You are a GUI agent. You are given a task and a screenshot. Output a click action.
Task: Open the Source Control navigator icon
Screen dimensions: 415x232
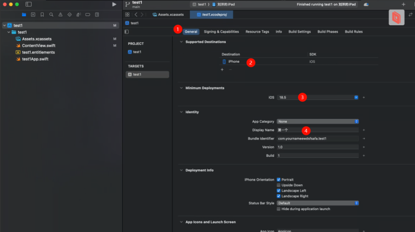tap(33, 15)
